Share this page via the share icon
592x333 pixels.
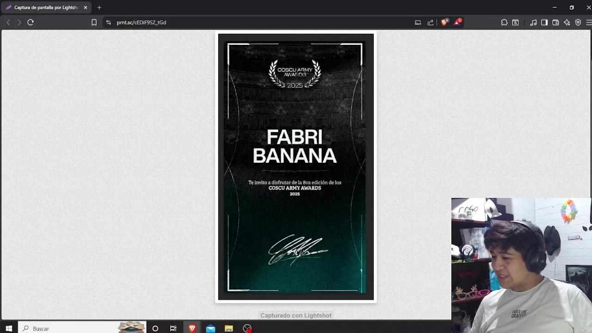point(431,22)
